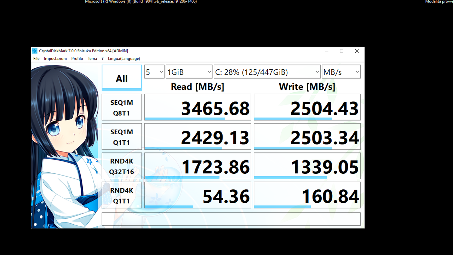
Task: Click the CrystalDiskMark title bar app icon
Action: pos(35,51)
